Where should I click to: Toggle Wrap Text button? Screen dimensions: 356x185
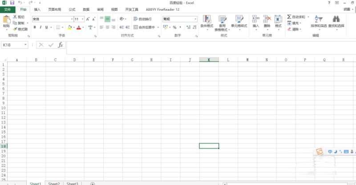click(x=142, y=19)
